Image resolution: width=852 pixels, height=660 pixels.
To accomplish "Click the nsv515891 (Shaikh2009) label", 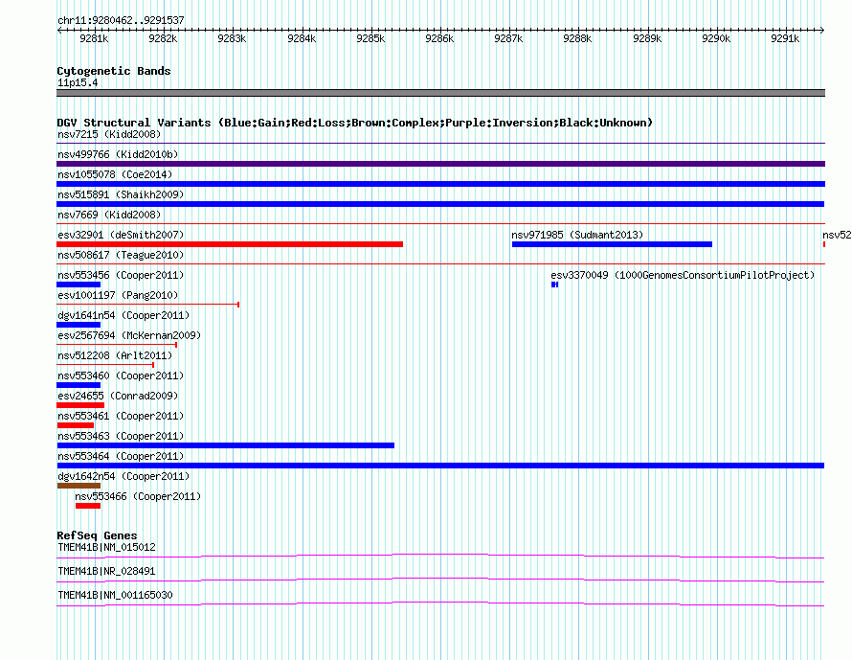I will [121, 194].
